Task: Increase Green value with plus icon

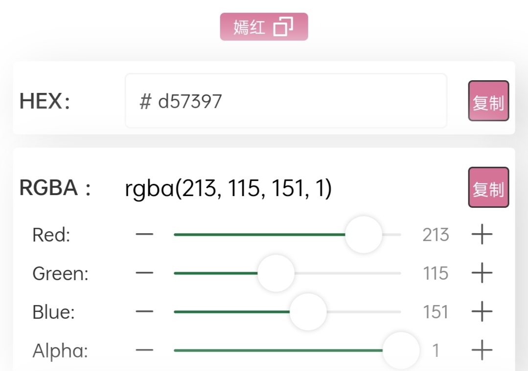Action: (x=482, y=273)
